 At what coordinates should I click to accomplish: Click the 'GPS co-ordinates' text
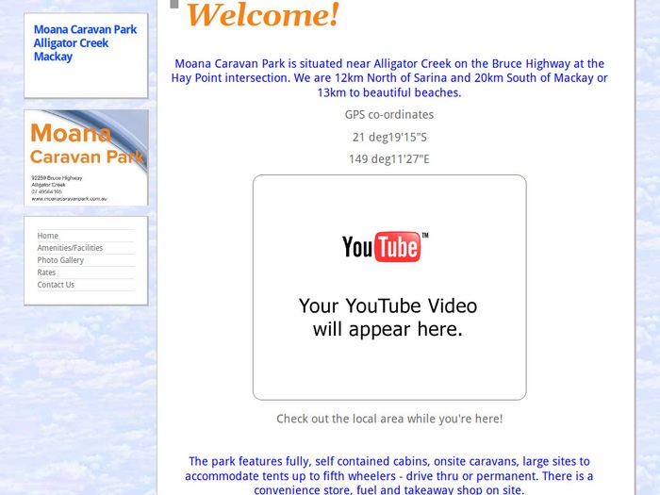point(389,114)
